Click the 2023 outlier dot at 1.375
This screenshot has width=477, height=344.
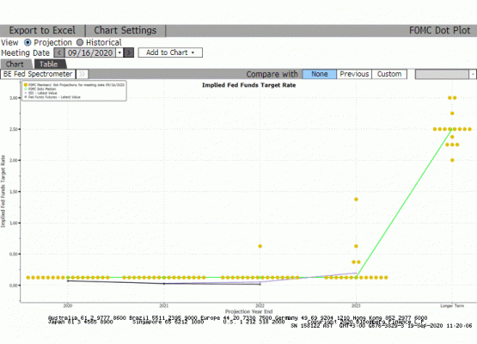[x=356, y=200]
